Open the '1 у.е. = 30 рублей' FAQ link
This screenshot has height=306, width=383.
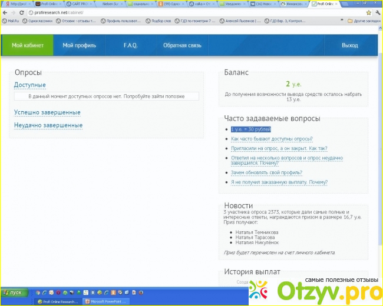(250, 129)
